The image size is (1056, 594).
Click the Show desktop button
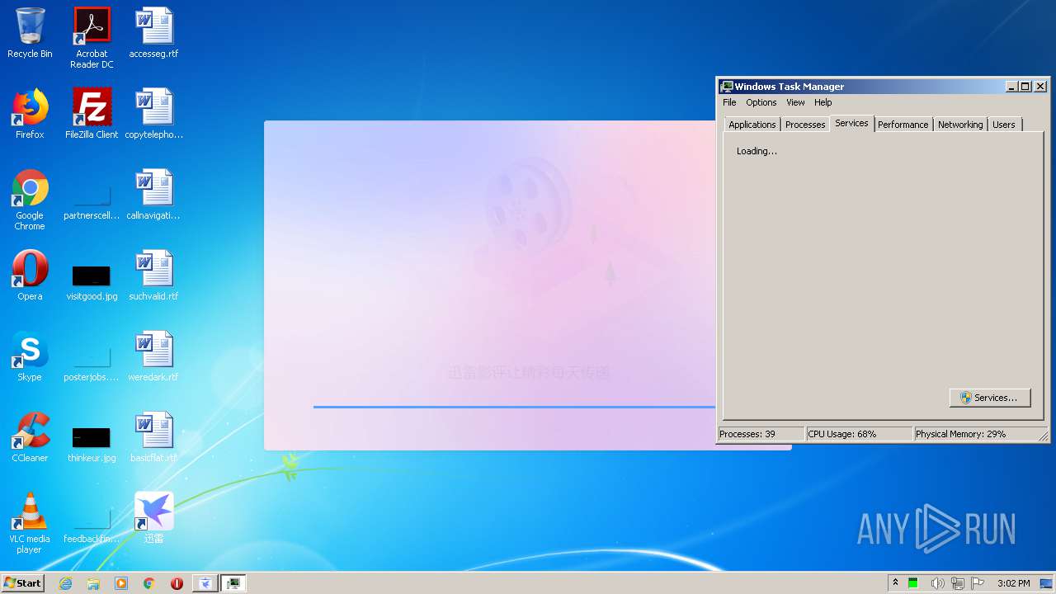pyautogui.click(x=1047, y=583)
